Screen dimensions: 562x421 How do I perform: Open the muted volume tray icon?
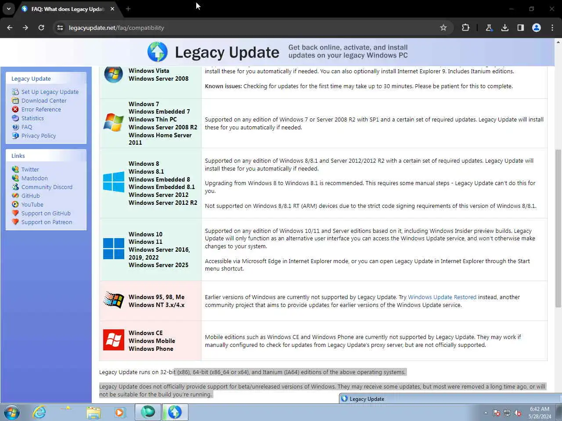coord(518,413)
